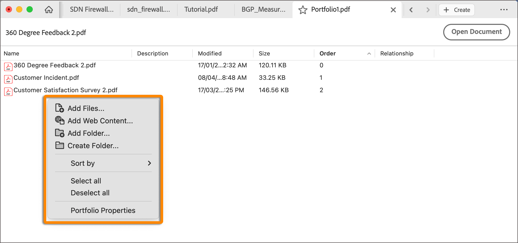Star the Portfolio1.pdf tab as favorite
The width and height of the screenshot is (518, 243).
303,10
